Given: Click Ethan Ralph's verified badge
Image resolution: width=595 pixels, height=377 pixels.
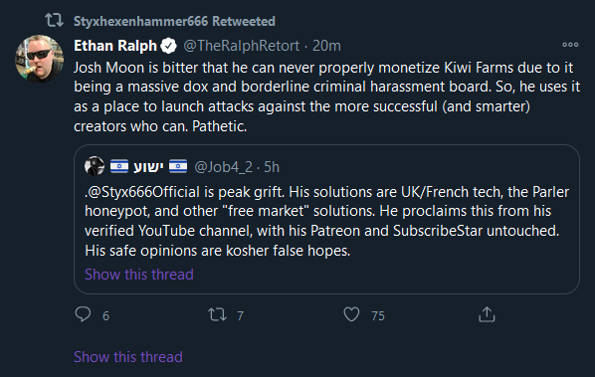Looking at the screenshot, I should 169,46.
